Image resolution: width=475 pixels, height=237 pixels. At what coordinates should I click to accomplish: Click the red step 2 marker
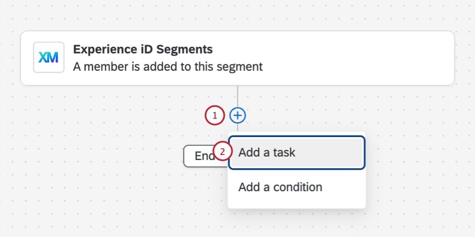(222, 152)
